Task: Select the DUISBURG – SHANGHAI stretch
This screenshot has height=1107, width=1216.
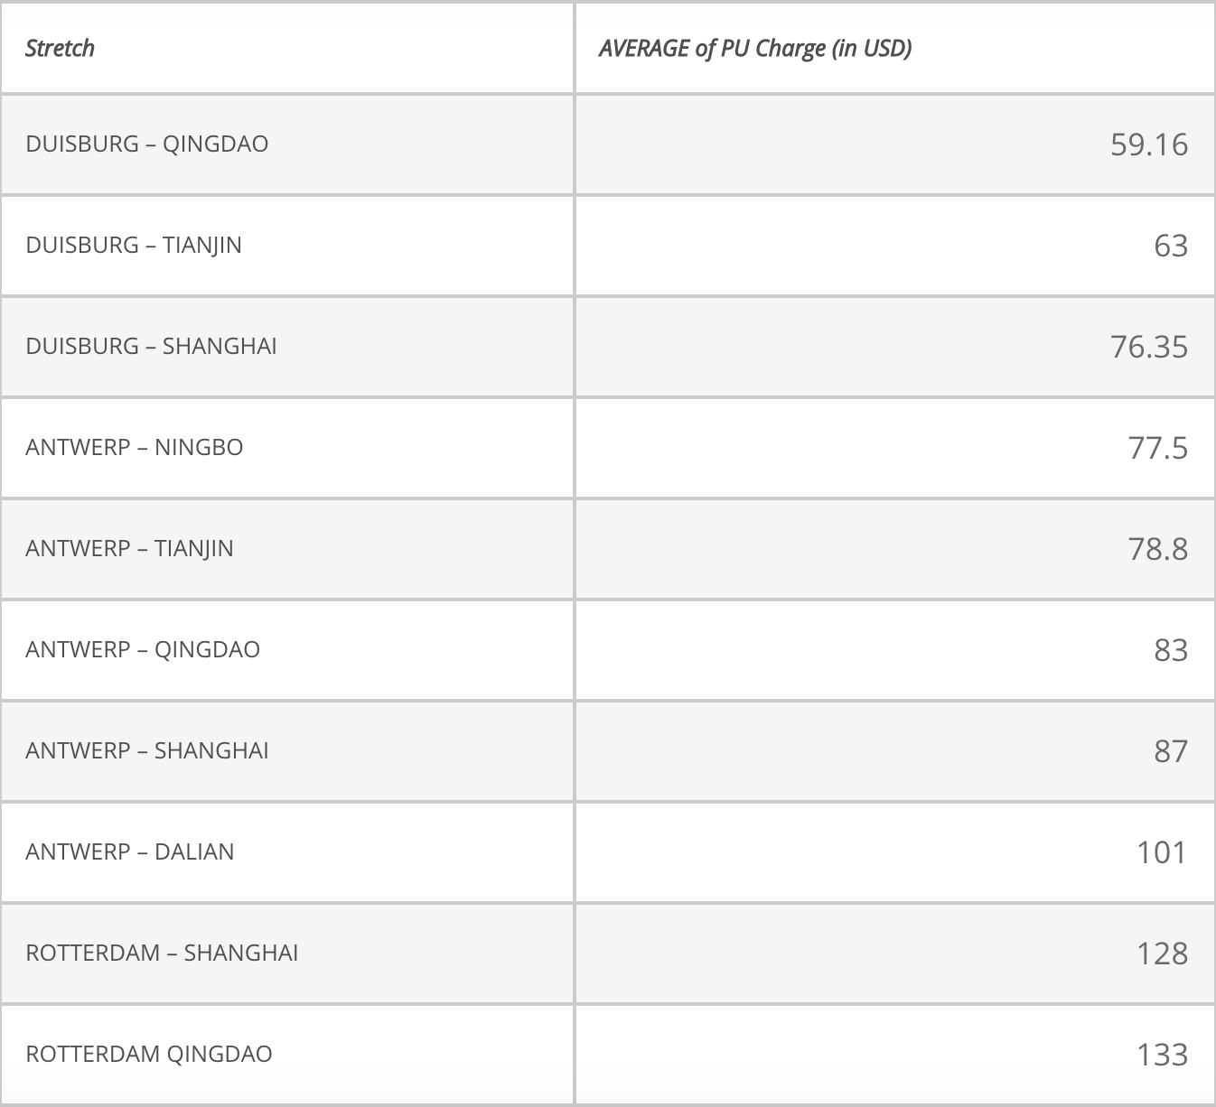Action: [151, 347]
